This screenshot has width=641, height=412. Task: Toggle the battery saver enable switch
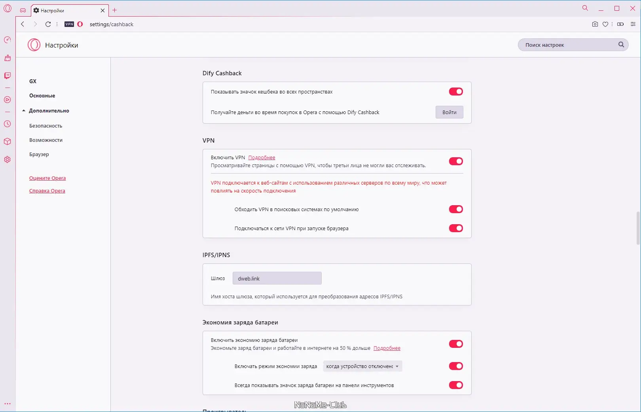click(x=456, y=344)
